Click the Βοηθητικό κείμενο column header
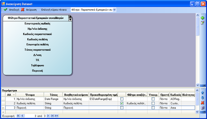The image size is (207, 119). 76,95
